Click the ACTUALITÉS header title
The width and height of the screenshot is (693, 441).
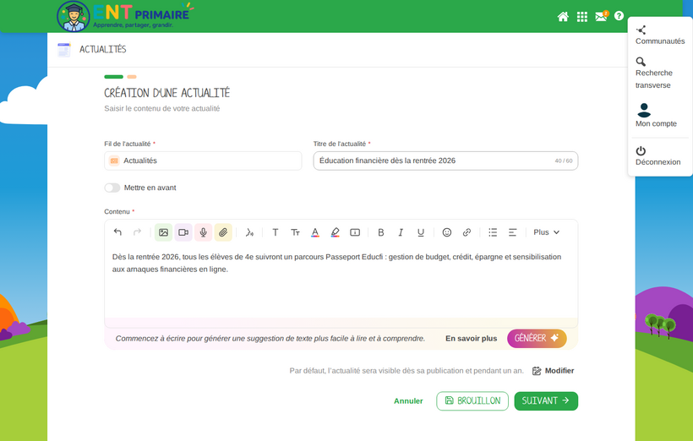click(102, 50)
